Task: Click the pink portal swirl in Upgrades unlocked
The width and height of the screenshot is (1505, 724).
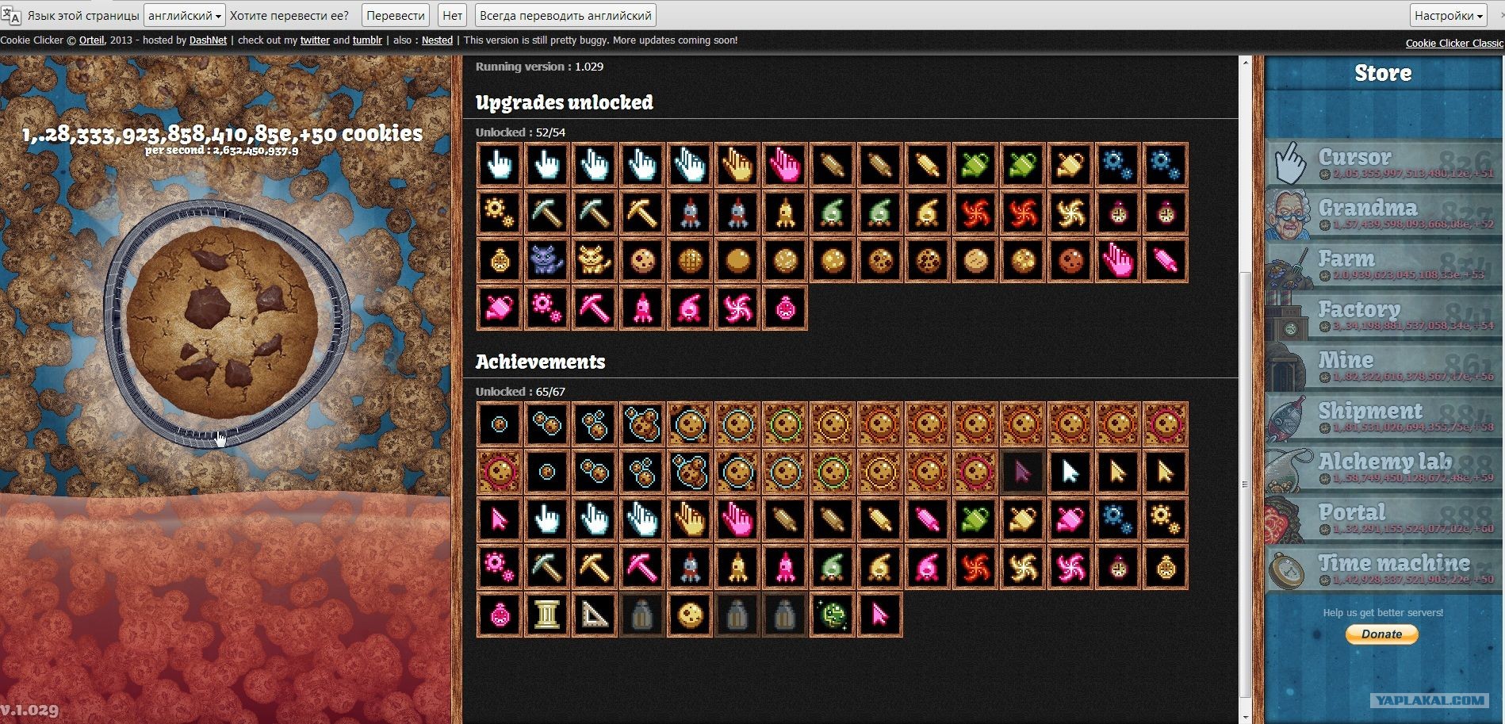Action: coord(737,308)
